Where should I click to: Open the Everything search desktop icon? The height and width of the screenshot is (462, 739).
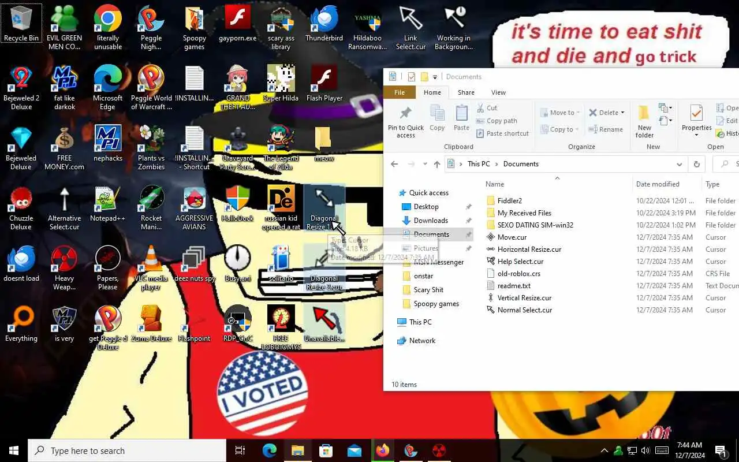[21, 325]
